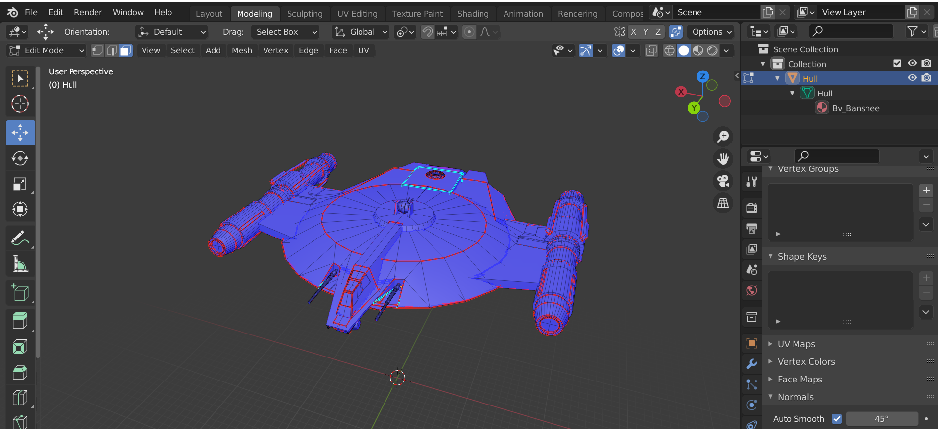This screenshot has height=429, width=938.
Task: Switch to Sculpting workspace tab
Action: 305,14
